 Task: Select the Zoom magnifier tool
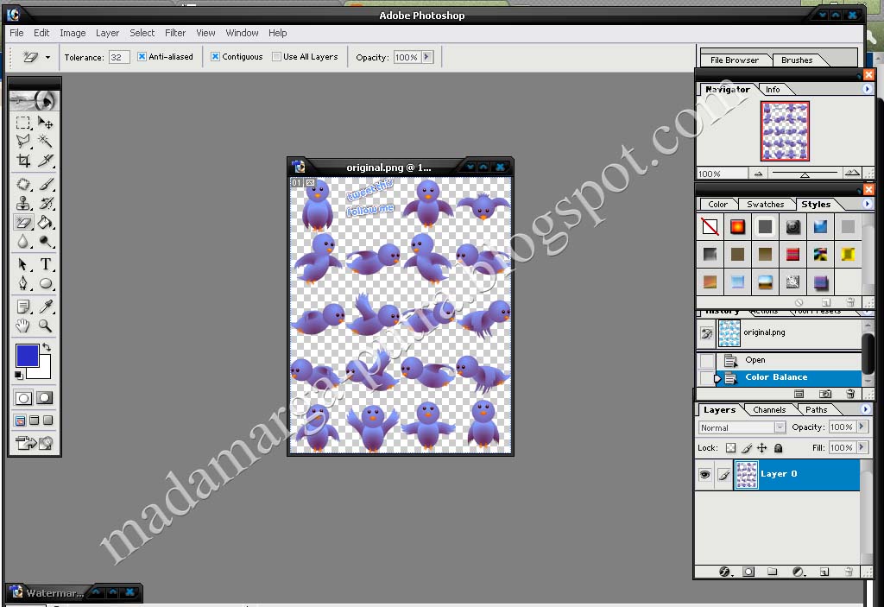point(45,326)
